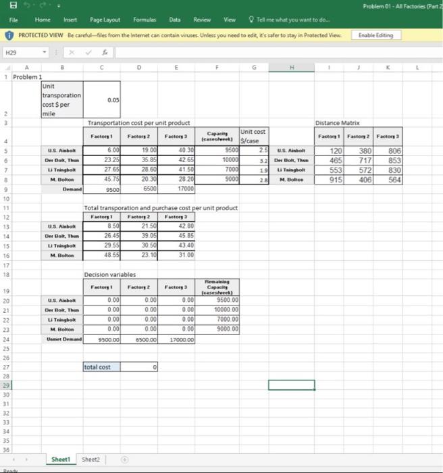This screenshot has width=443, height=473.
Task: Select capacity cell showing 10000
Action: click(217, 160)
